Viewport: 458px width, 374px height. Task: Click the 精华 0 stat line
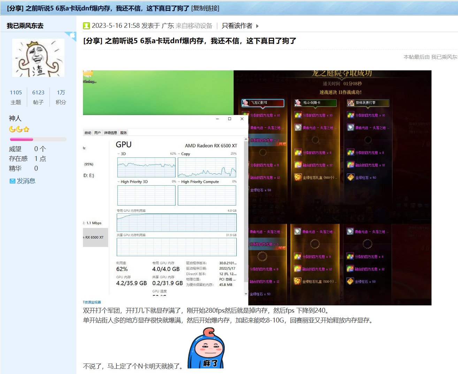coord(23,169)
